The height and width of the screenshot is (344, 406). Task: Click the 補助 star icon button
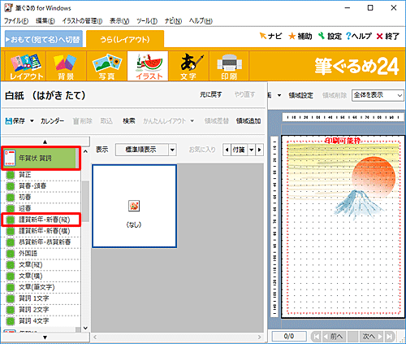pos(300,36)
